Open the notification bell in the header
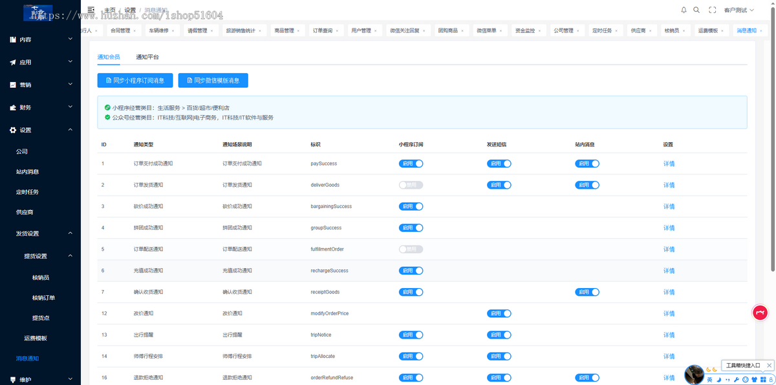 click(684, 10)
